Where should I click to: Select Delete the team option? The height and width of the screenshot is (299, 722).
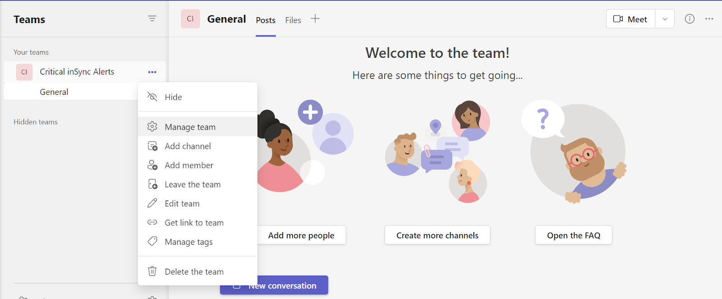[198, 271]
